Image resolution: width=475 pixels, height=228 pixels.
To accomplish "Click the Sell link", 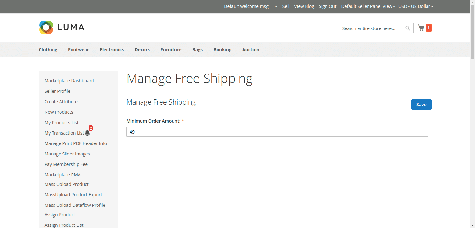I will coord(286,6).
